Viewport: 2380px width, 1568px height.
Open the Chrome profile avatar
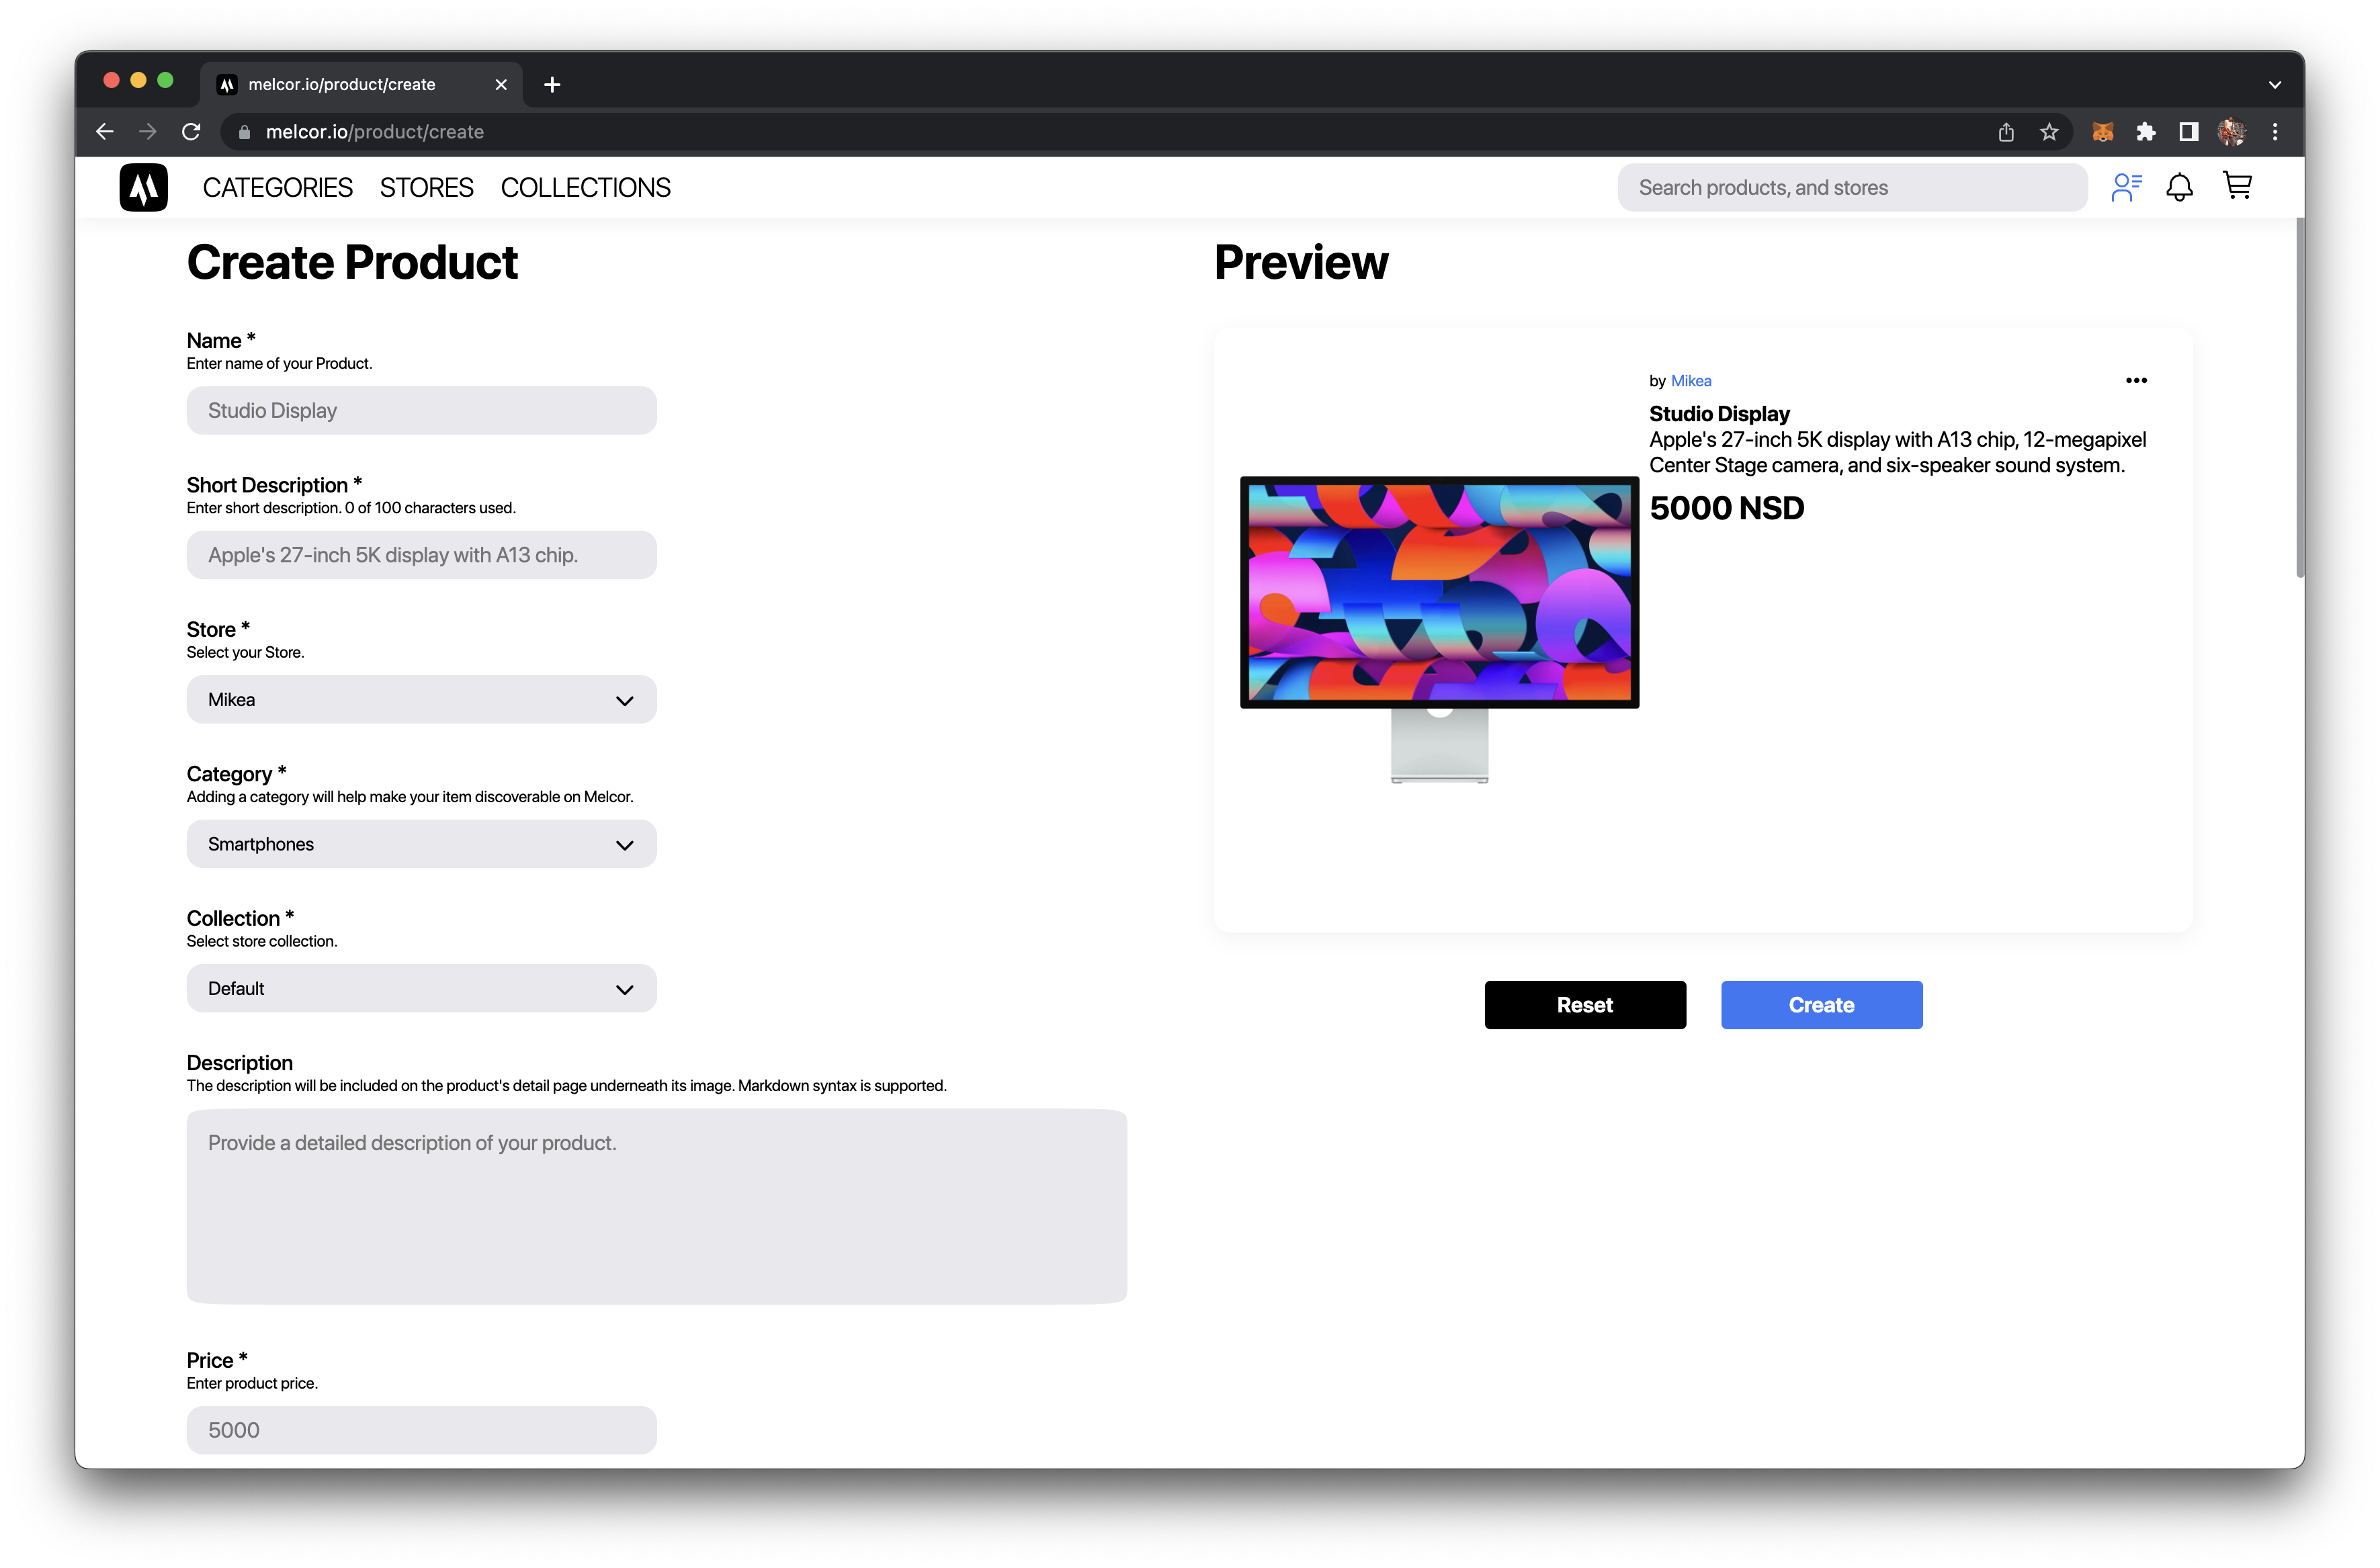(2232, 131)
